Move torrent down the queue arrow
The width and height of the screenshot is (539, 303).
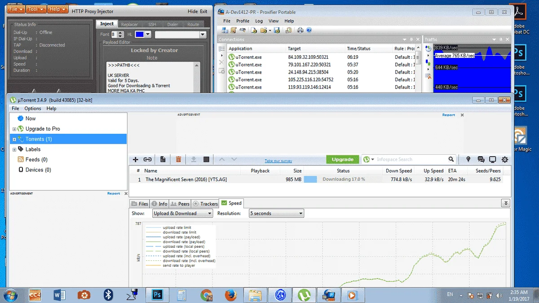pyautogui.click(x=234, y=159)
